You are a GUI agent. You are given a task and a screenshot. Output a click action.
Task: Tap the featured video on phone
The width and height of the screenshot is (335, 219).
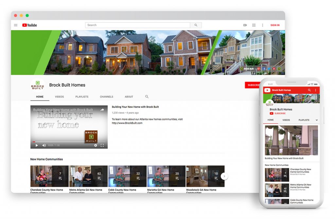(x=291, y=140)
